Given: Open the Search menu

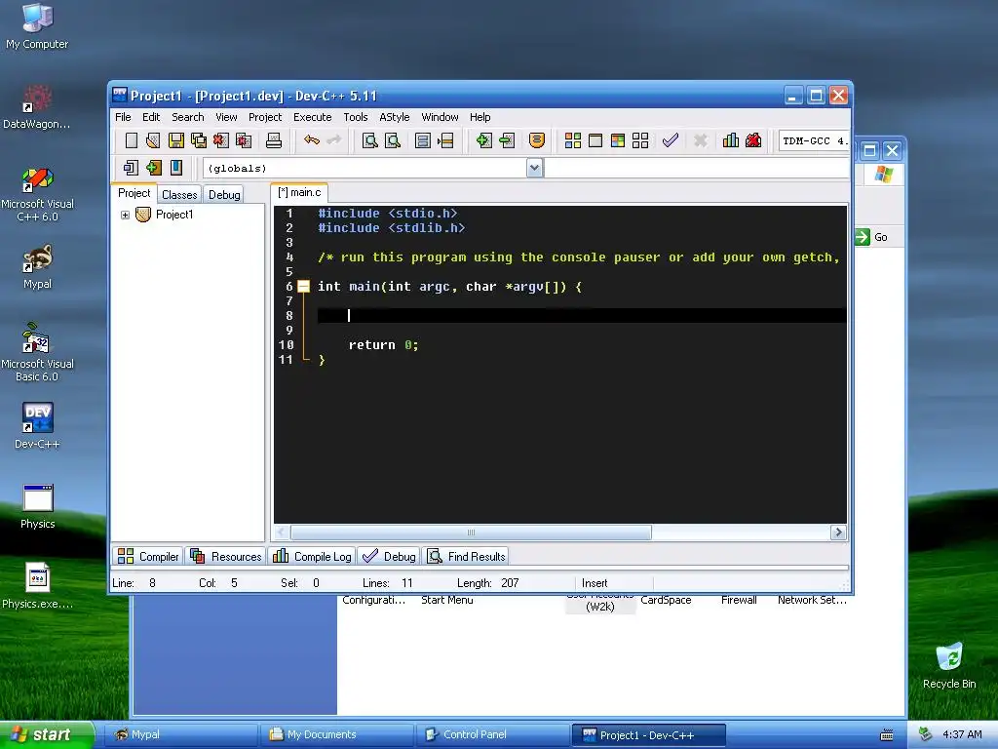Looking at the screenshot, I should click(188, 117).
